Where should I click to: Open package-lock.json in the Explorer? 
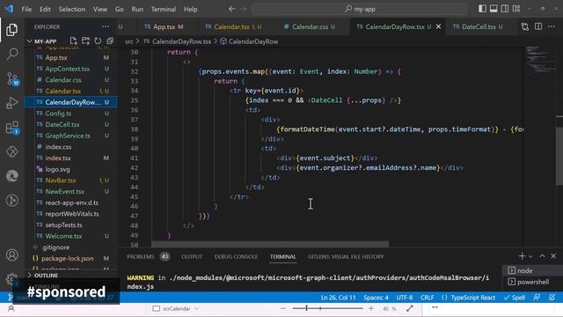click(67, 258)
